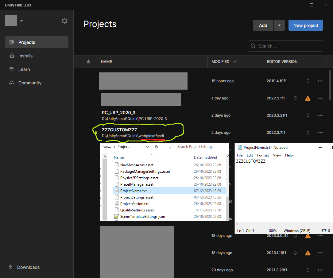Click the Downloads icon at bottom left
Image resolution: width=333 pixels, height=278 pixels.
click(10, 267)
